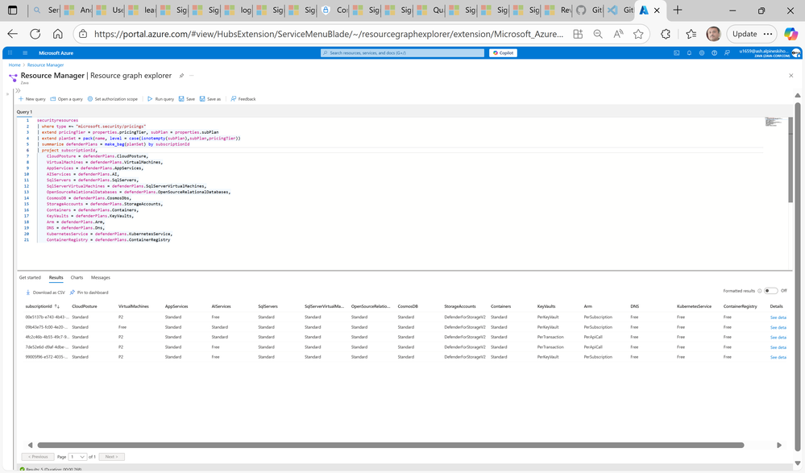
Task: Open page number dropdown
Action: coord(77,457)
